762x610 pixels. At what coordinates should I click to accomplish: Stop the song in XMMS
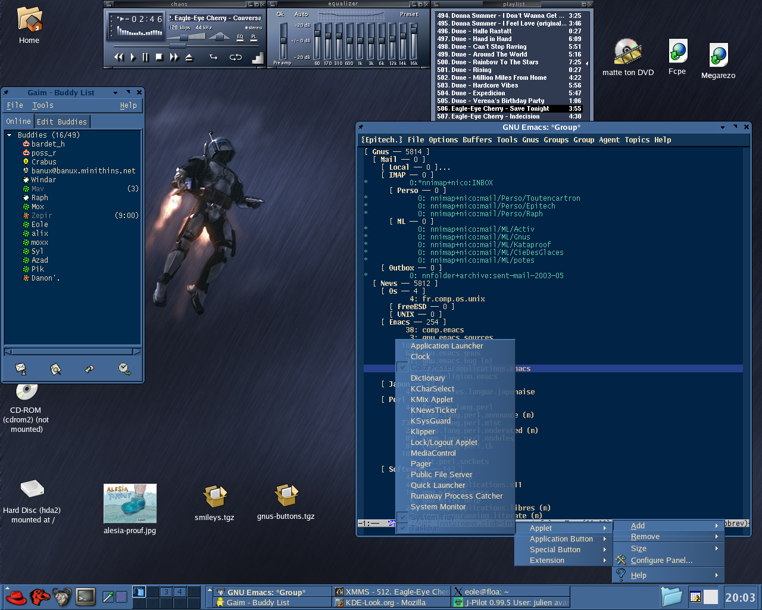[x=159, y=57]
